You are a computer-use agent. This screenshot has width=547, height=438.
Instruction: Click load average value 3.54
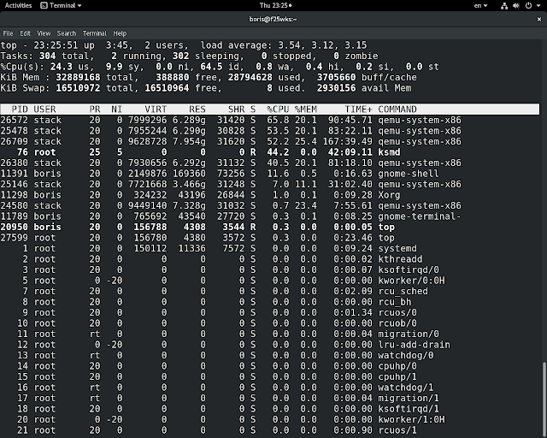291,45
